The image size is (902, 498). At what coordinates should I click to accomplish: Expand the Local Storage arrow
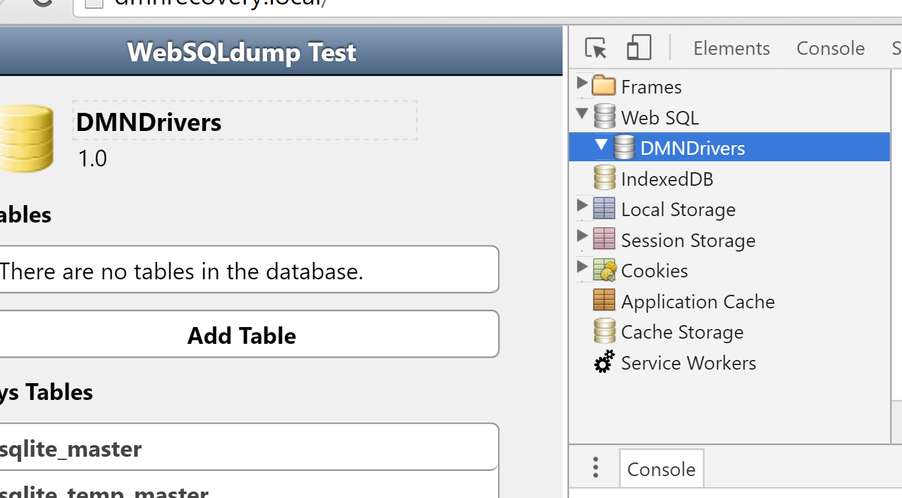(x=582, y=206)
